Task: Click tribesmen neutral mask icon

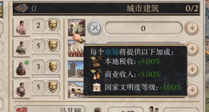Action: click(53, 66)
